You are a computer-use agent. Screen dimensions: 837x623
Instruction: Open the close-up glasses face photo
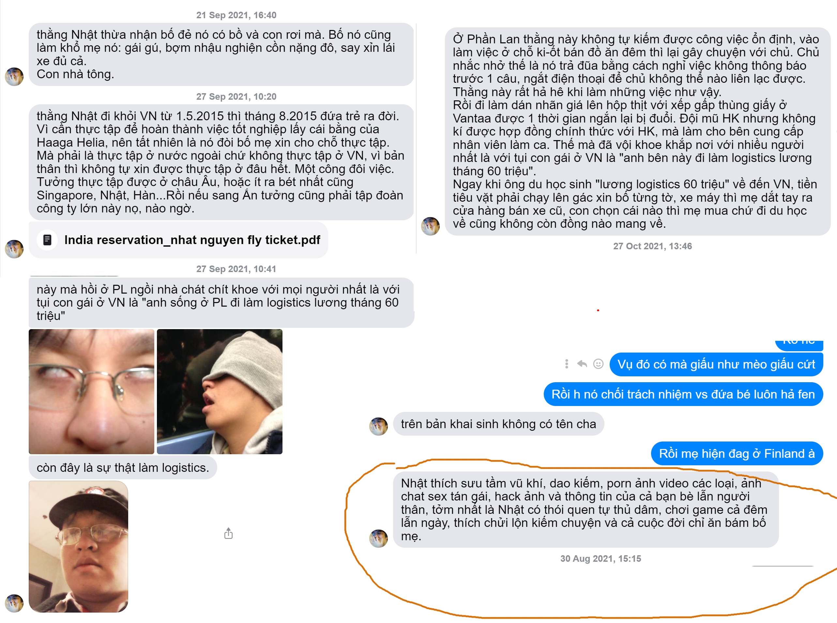click(x=91, y=391)
